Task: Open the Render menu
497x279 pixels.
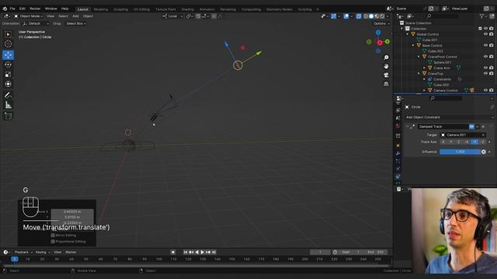Action: (x=35, y=9)
